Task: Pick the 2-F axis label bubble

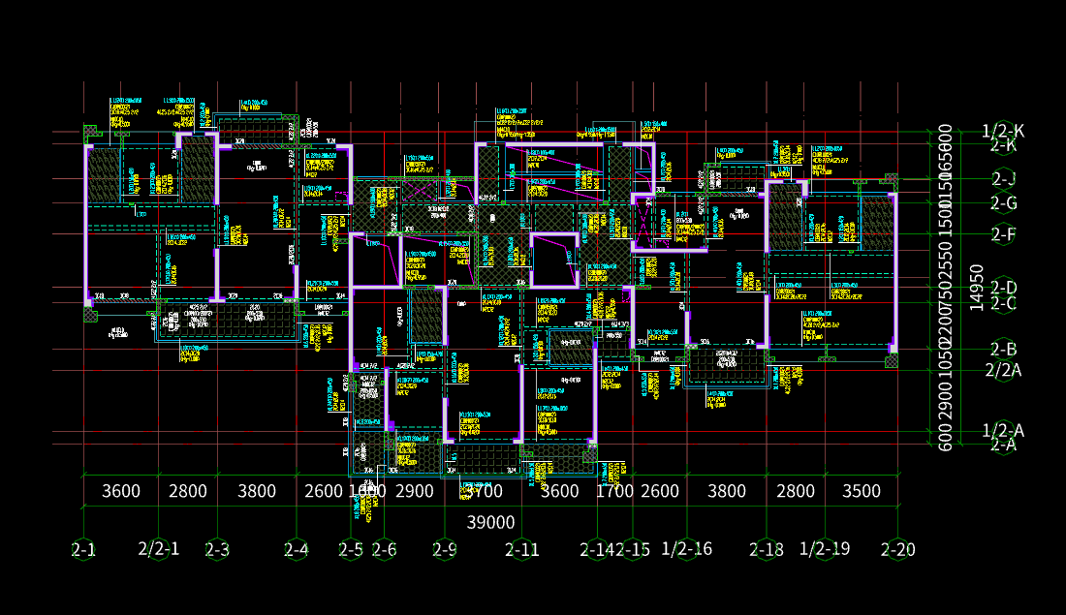Action: (x=1003, y=234)
